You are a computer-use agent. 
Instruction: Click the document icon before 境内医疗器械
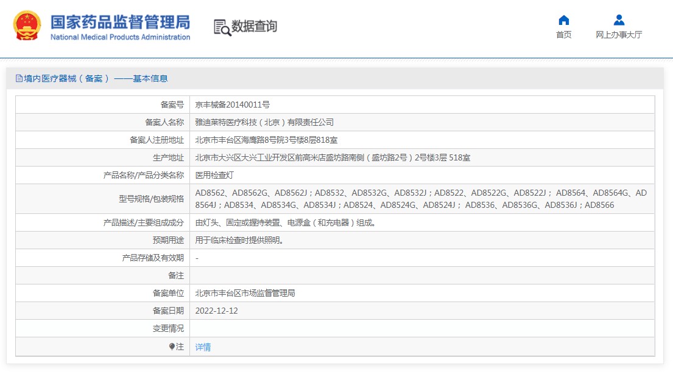click(x=19, y=78)
